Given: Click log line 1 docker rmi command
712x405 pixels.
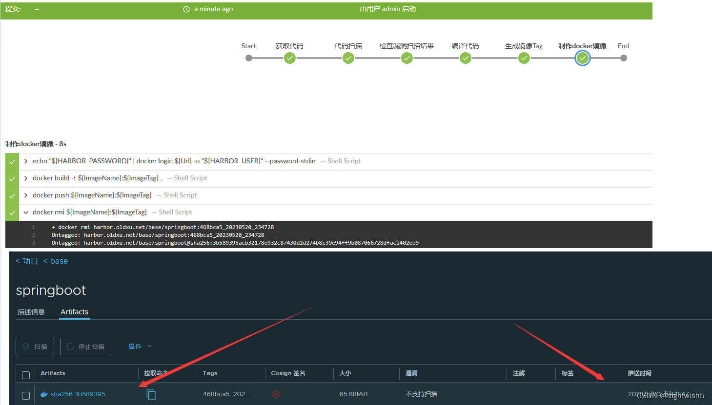Looking at the screenshot, I should point(163,227).
